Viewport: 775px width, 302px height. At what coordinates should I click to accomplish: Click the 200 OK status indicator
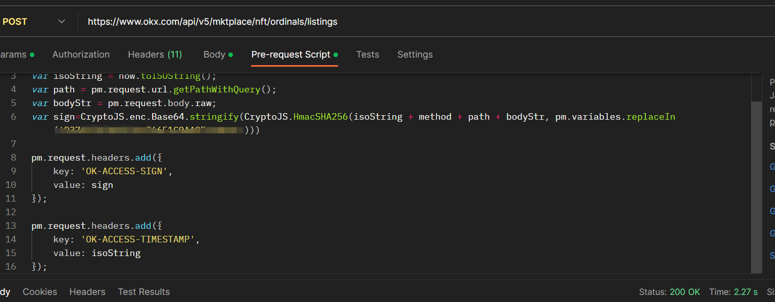point(685,292)
